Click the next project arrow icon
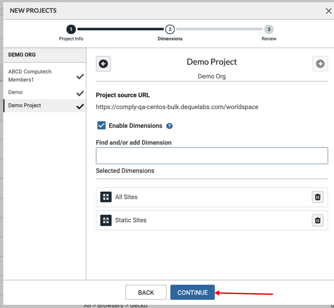334x308 pixels. click(320, 64)
